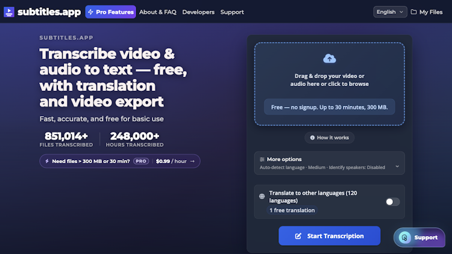Image resolution: width=452 pixels, height=254 pixels.
Task: Click the 248,000+ hours transcribed stat
Action: coord(134,140)
